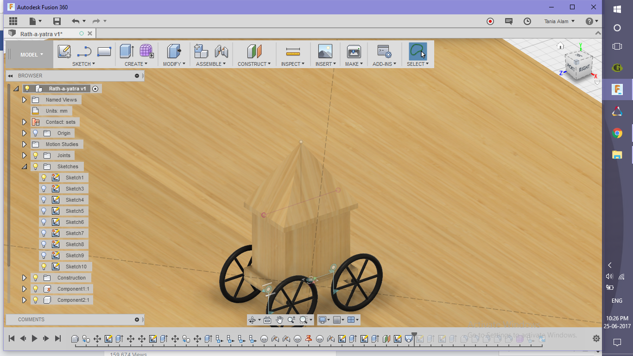Open the CREATE menu

click(x=136, y=64)
